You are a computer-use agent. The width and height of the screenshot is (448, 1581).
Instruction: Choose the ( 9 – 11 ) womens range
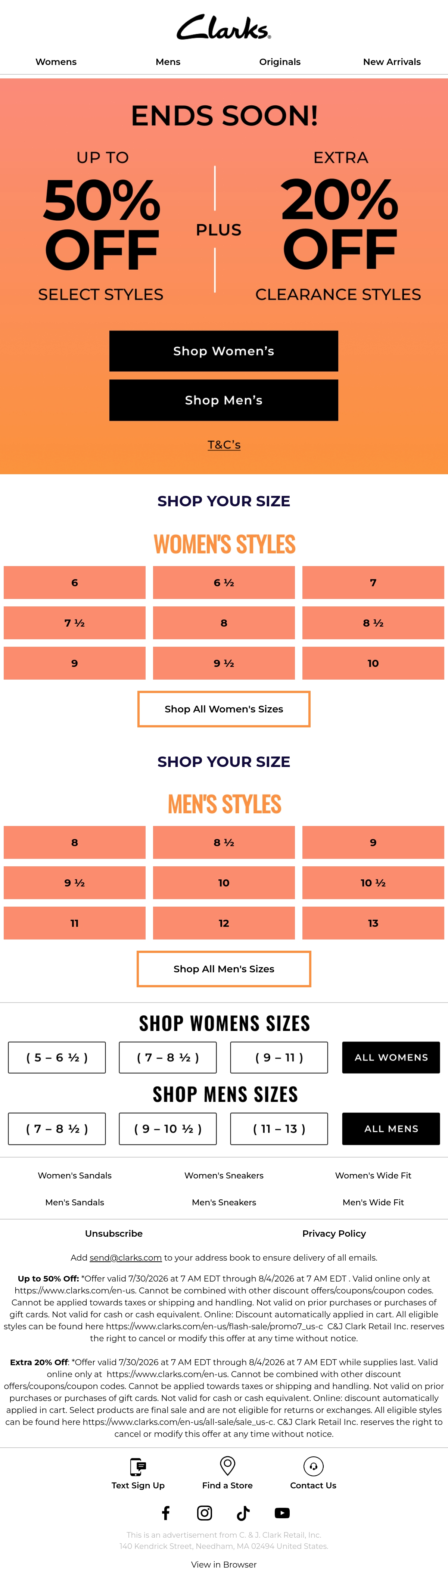pos(279,1057)
